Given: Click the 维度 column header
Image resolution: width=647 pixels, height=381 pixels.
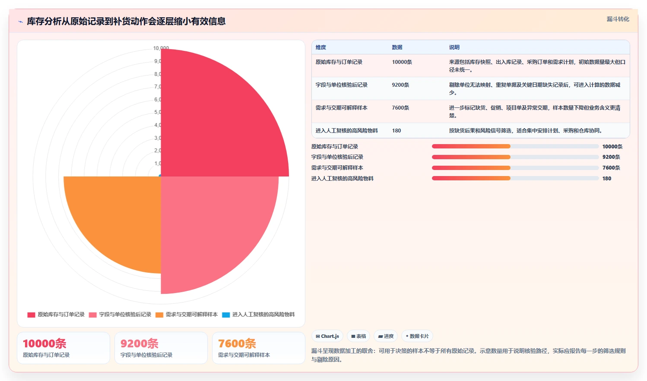Looking at the screenshot, I should 321,47.
